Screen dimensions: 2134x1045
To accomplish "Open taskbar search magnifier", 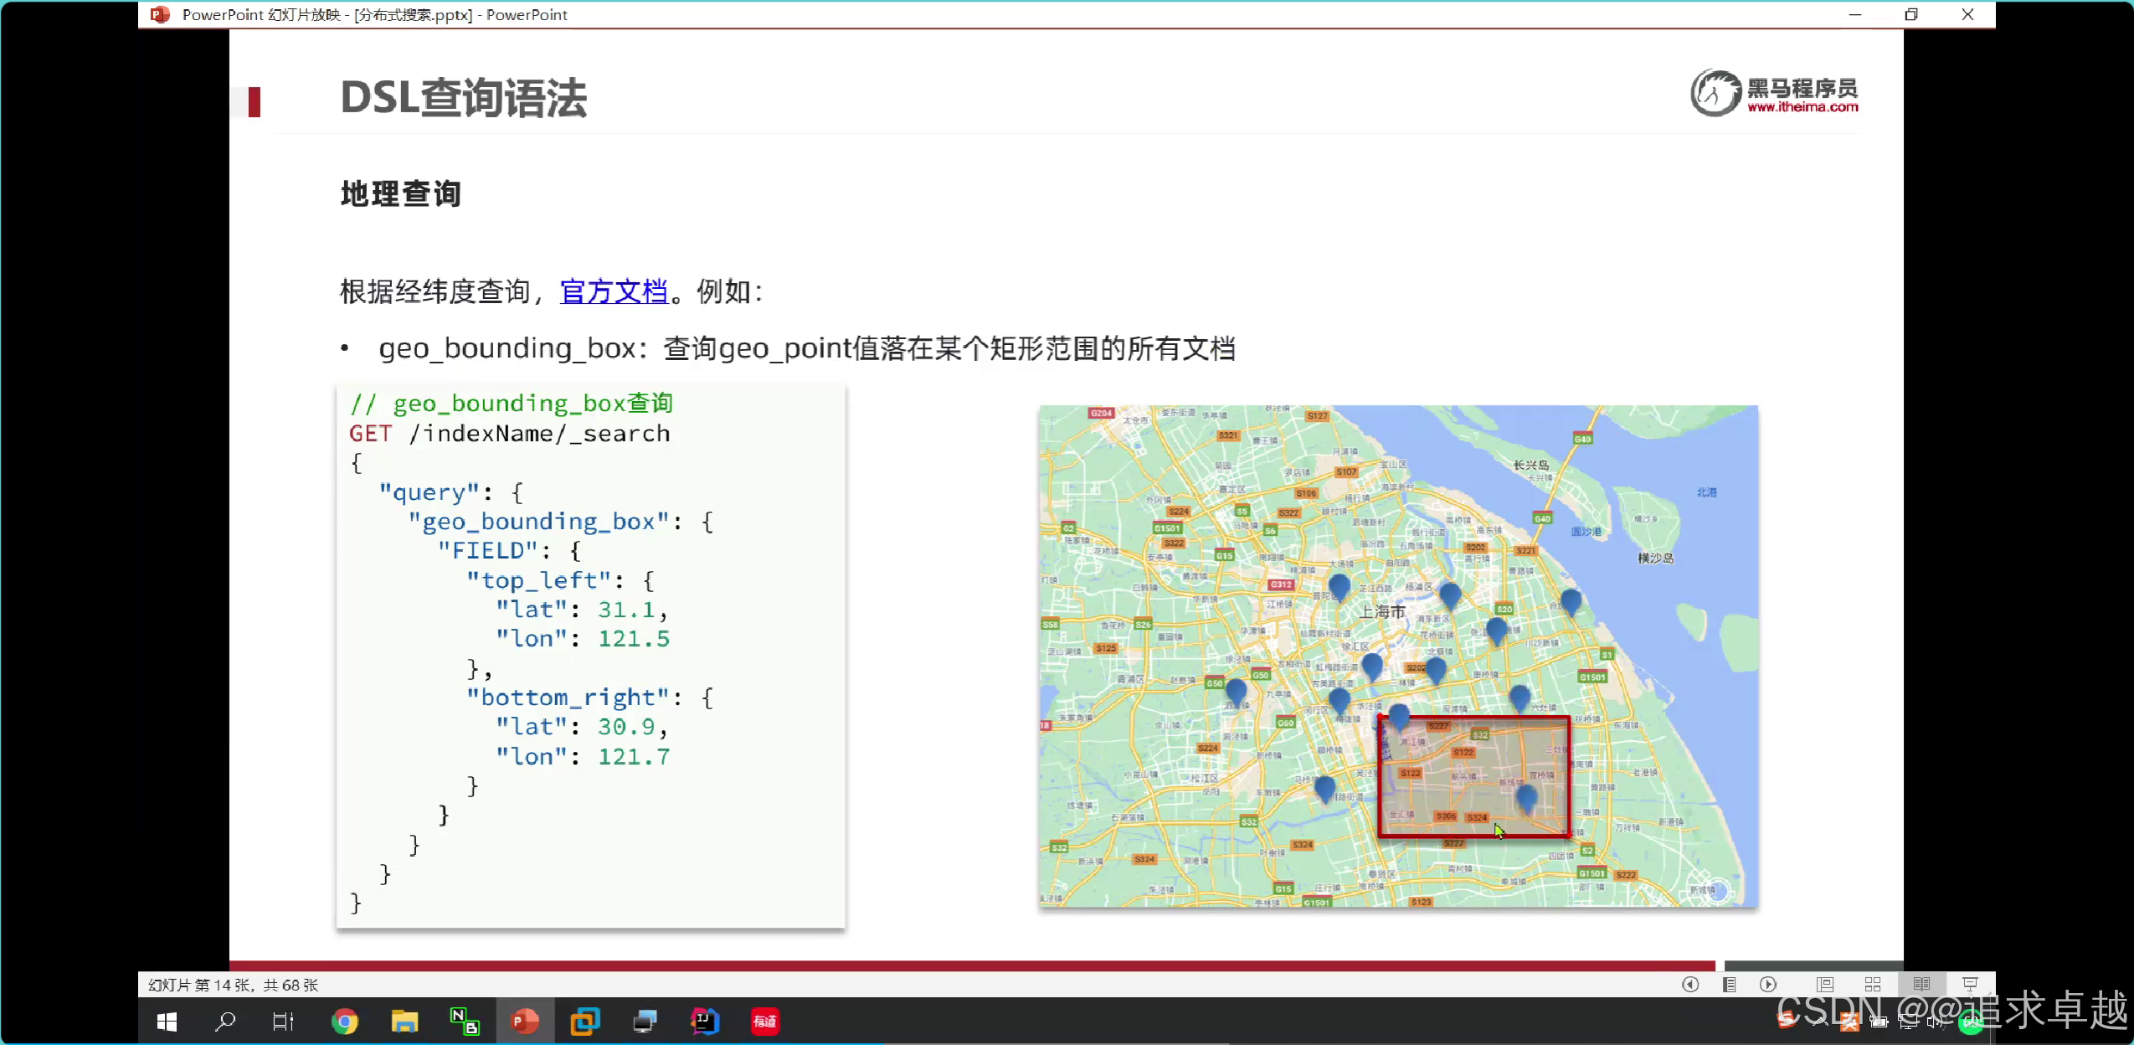I will [224, 1022].
